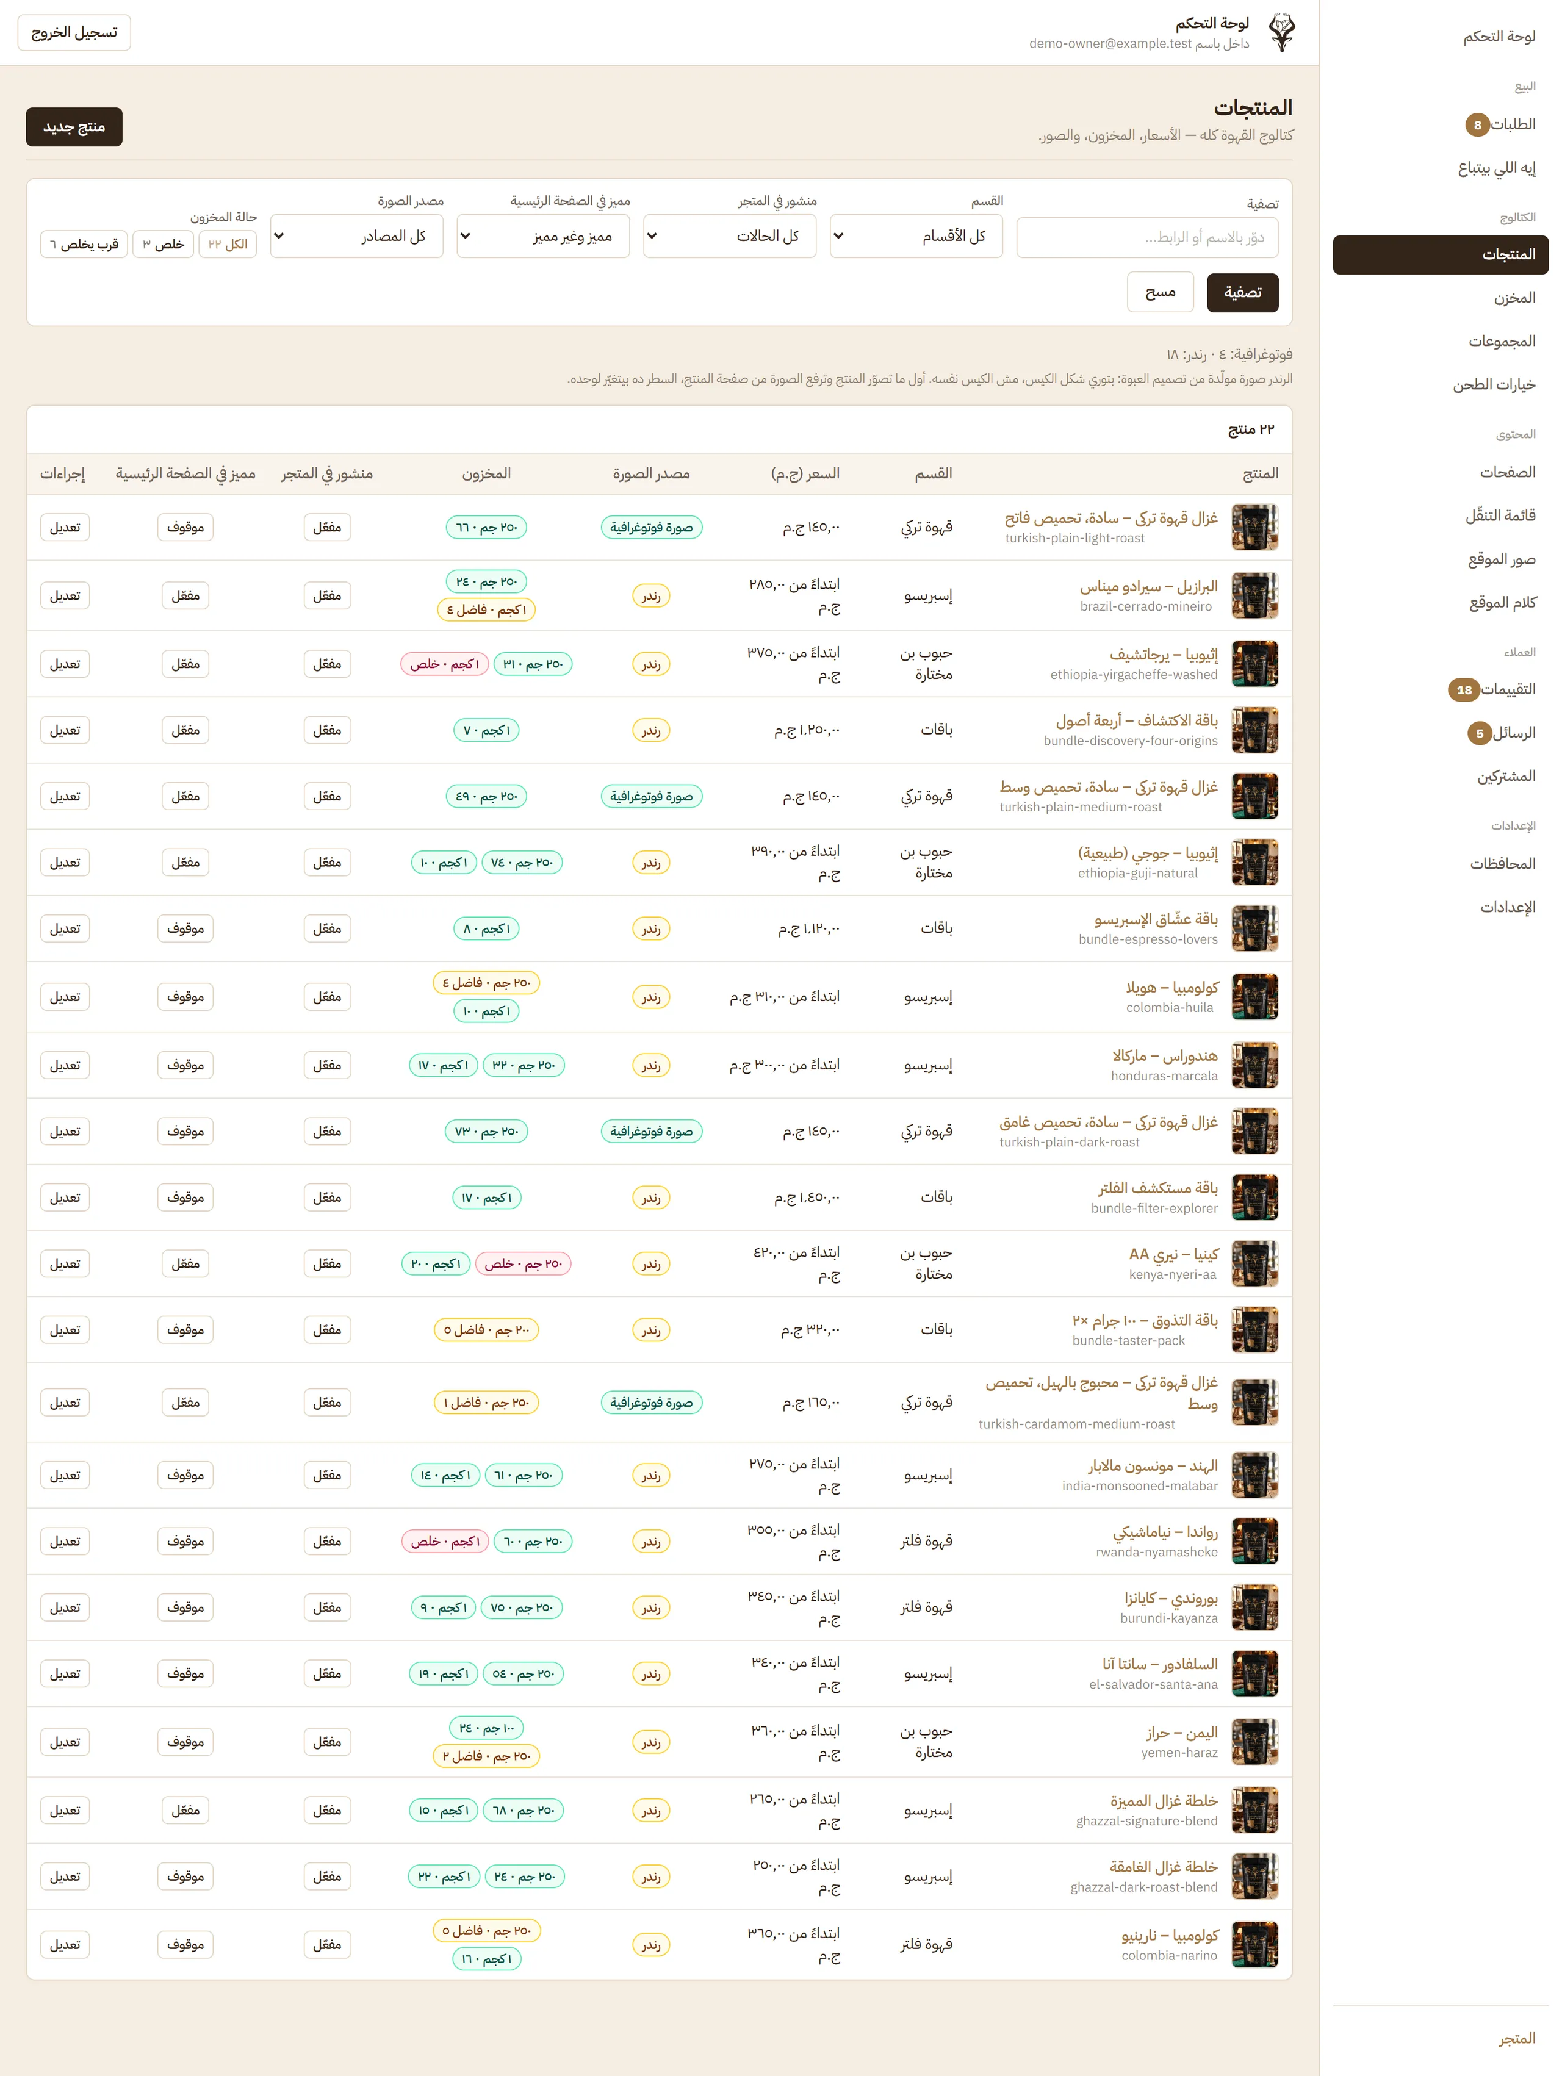Open thumbnail of ethiopia-yirgacheffe-washed product
Viewport: 1562px width, 2076px height.
tap(1254, 664)
